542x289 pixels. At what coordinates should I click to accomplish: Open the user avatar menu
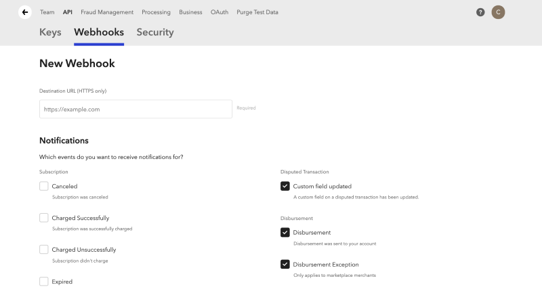click(498, 12)
